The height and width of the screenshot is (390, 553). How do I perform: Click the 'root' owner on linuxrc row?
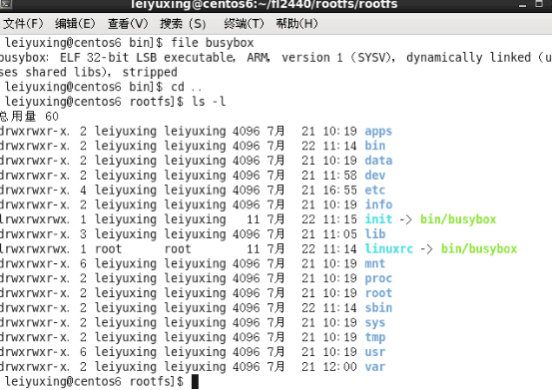[108, 248]
